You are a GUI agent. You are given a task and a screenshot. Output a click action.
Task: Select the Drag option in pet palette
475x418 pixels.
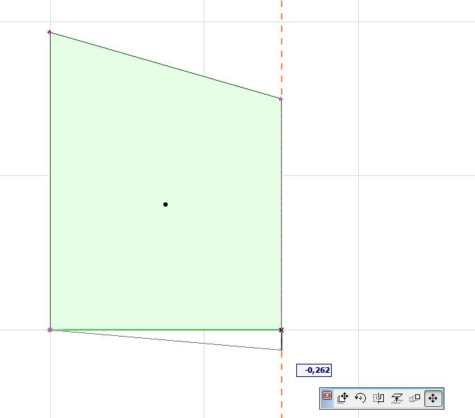343,398
